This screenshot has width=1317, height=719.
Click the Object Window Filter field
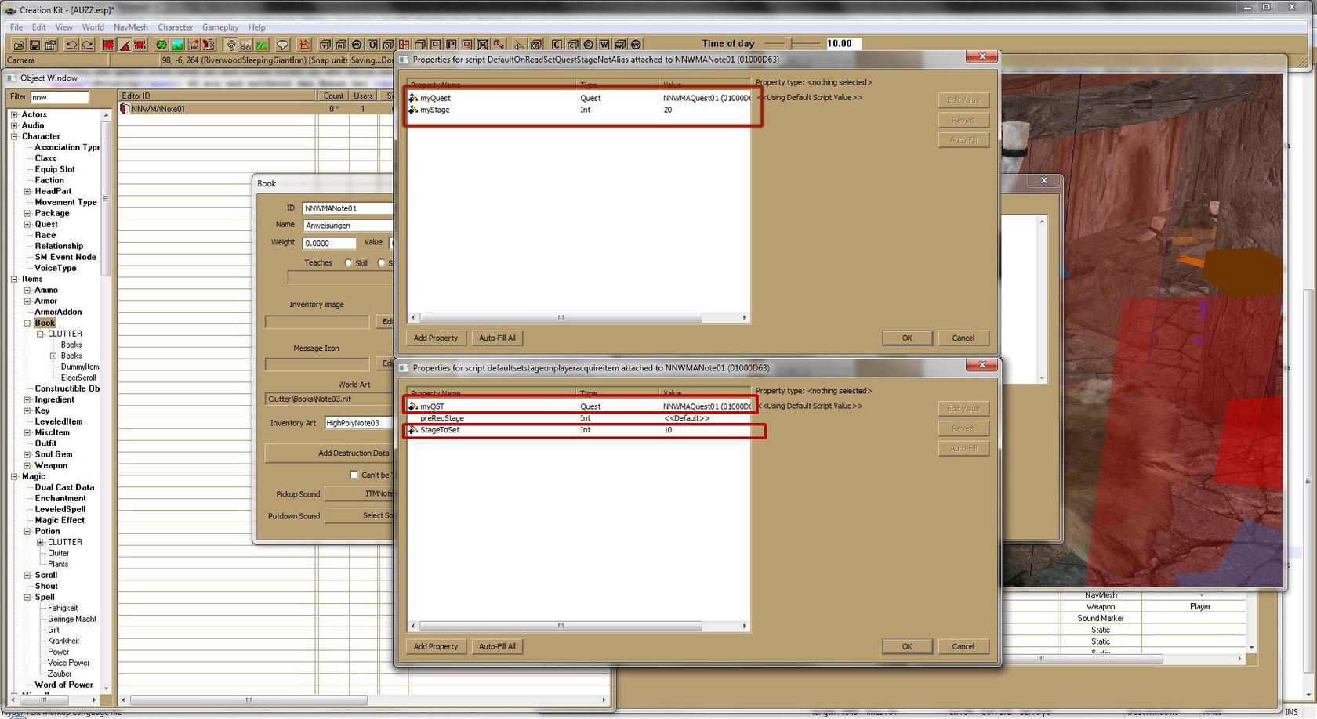(x=60, y=97)
